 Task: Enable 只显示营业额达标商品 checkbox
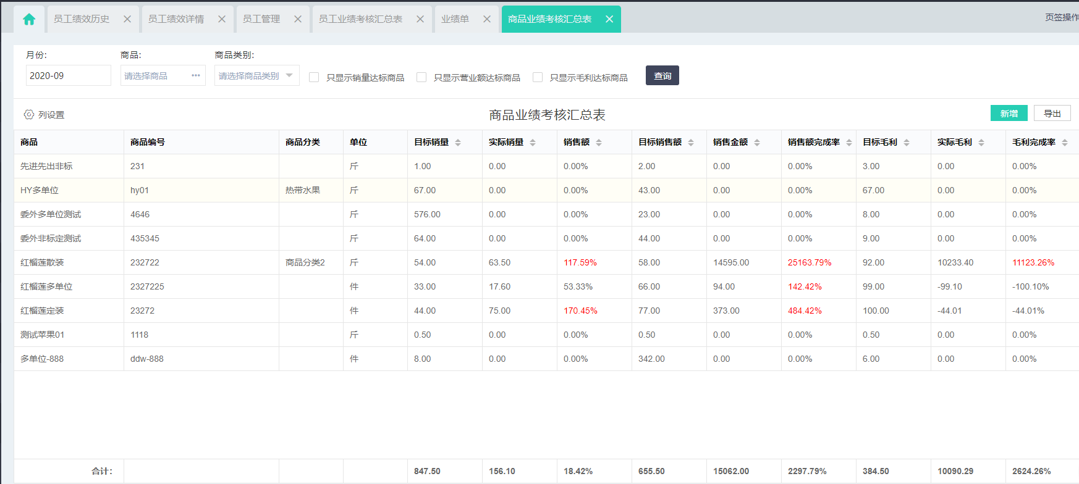click(421, 77)
